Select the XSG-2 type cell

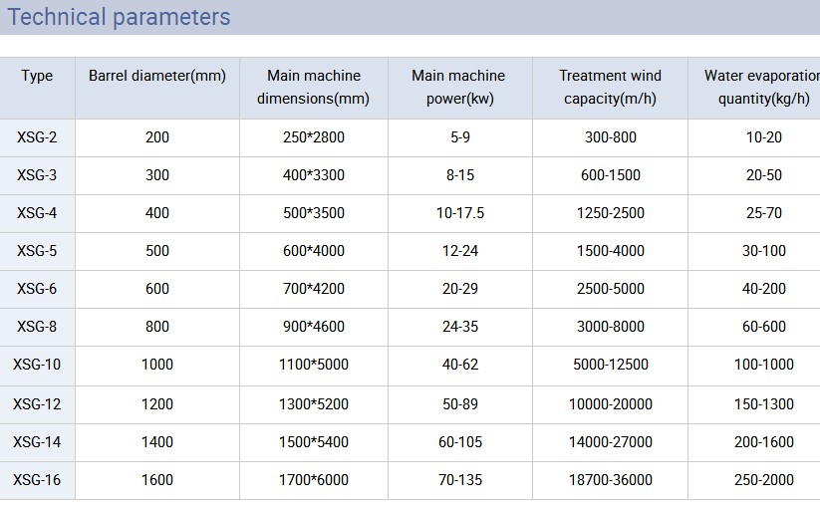click(37, 137)
